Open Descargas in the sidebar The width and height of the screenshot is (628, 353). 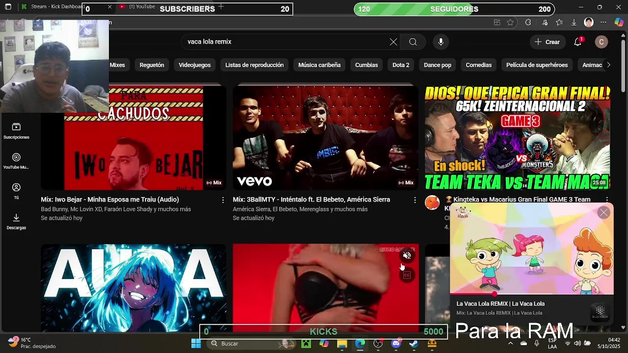(16, 221)
